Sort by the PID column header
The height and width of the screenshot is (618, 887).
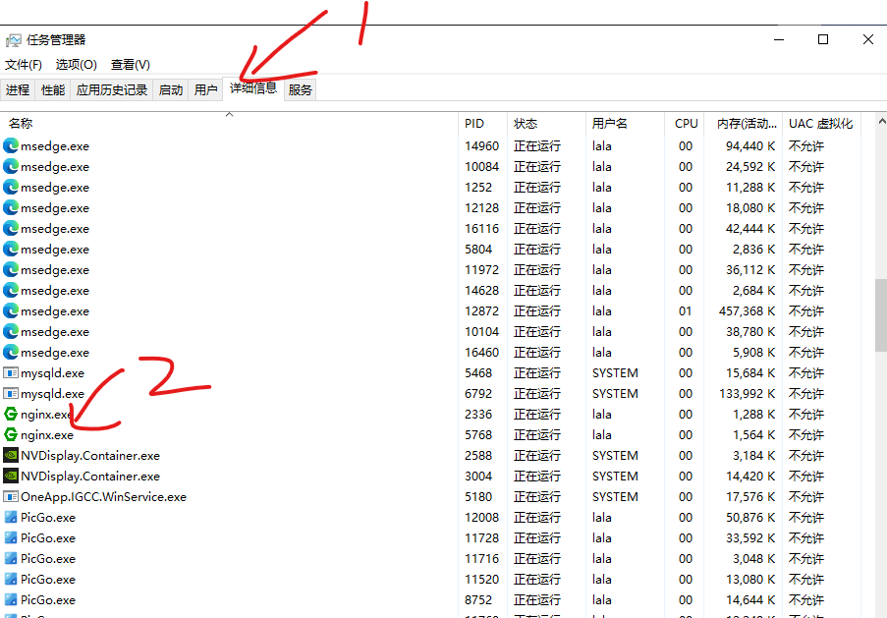click(x=482, y=123)
